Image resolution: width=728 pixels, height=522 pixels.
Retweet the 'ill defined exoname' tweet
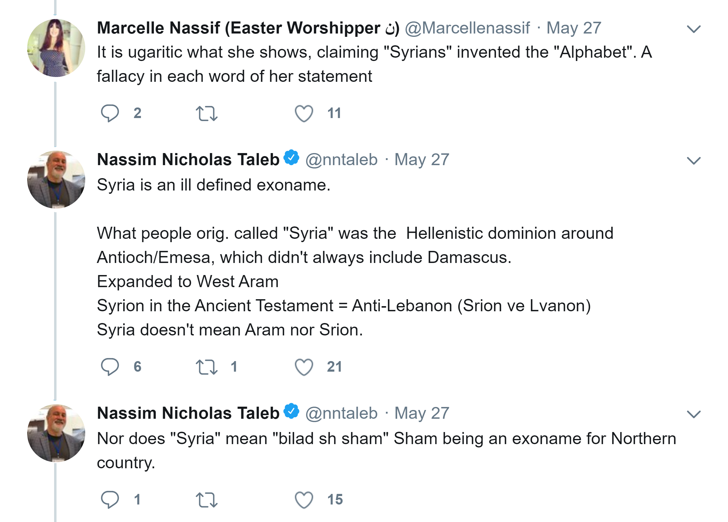206,367
